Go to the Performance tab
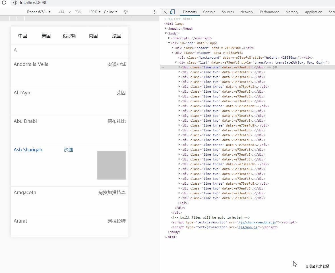Image resolution: width=335 pixels, height=273 pixels. [x=269, y=12]
